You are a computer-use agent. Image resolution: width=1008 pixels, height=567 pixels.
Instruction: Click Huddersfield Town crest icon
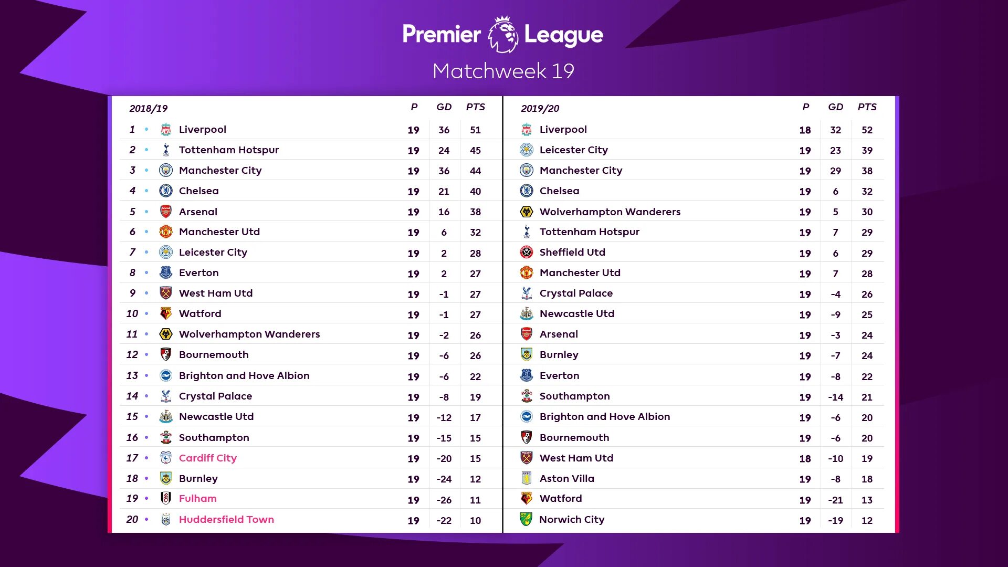pyautogui.click(x=166, y=519)
